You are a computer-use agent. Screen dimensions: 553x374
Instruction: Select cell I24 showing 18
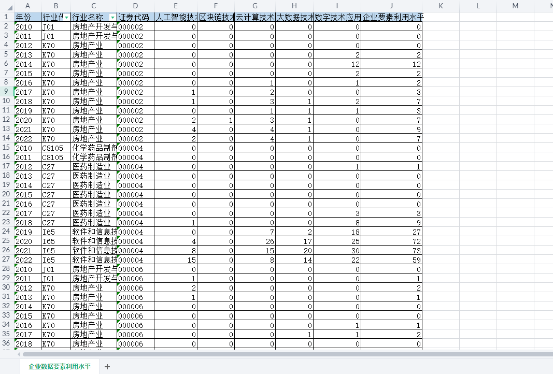click(337, 232)
